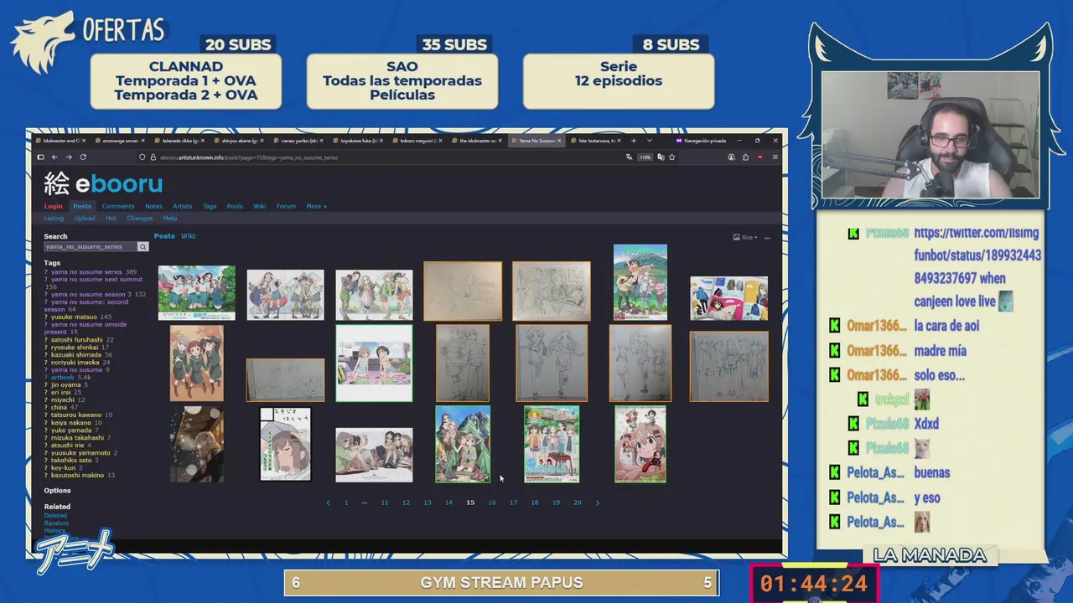Open the three-dot post options menu

767,238
